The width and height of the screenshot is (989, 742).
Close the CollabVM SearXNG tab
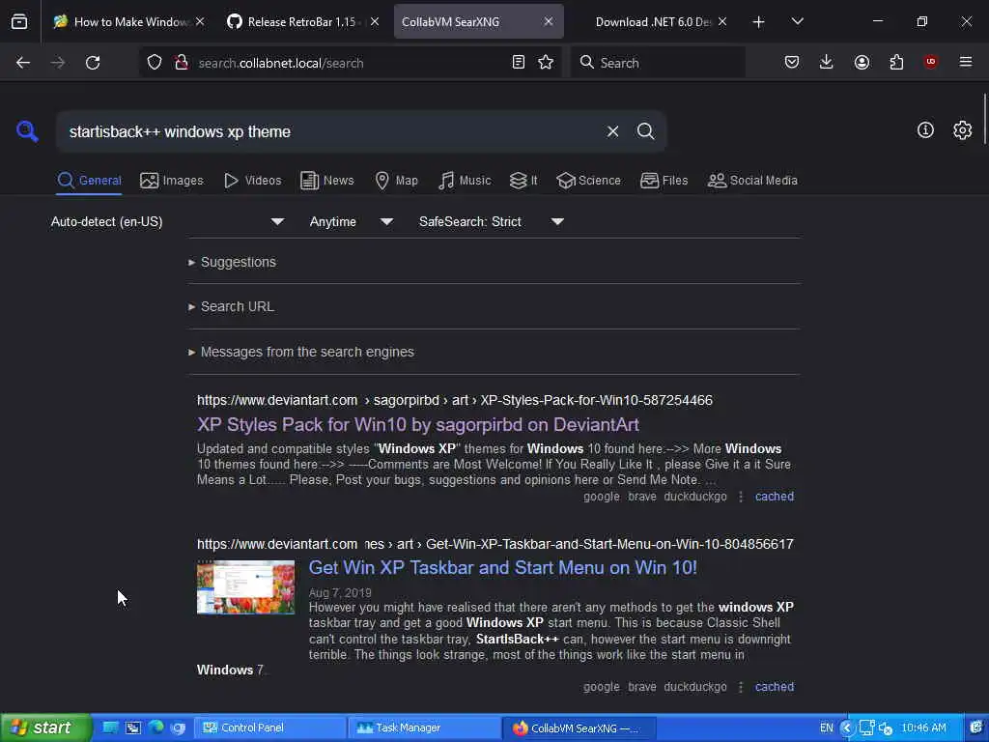coord(549,21)
